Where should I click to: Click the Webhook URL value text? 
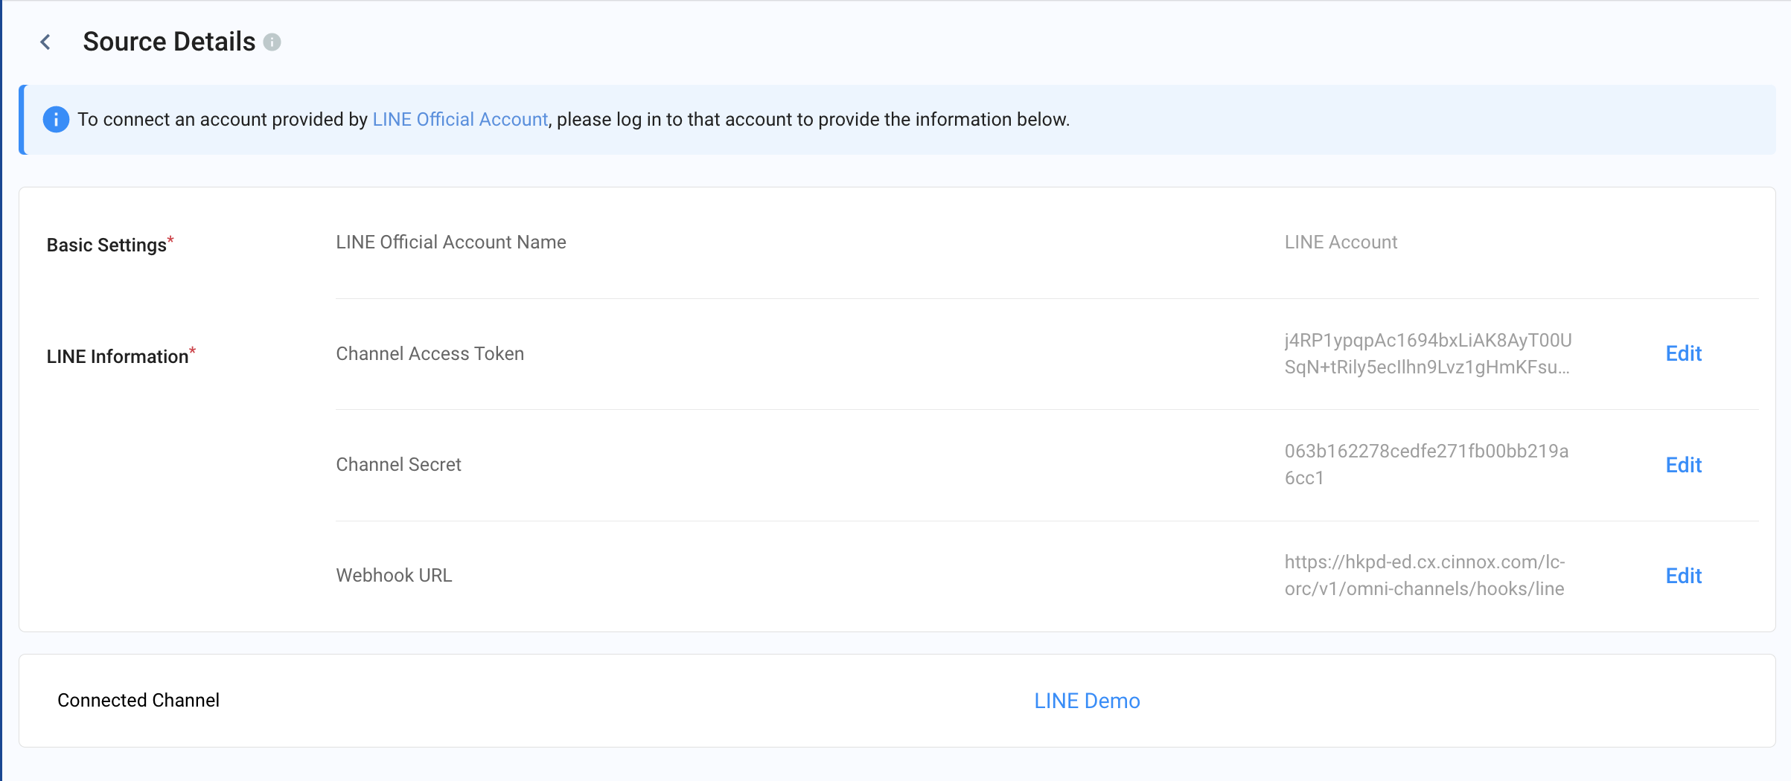point(1424,575)
